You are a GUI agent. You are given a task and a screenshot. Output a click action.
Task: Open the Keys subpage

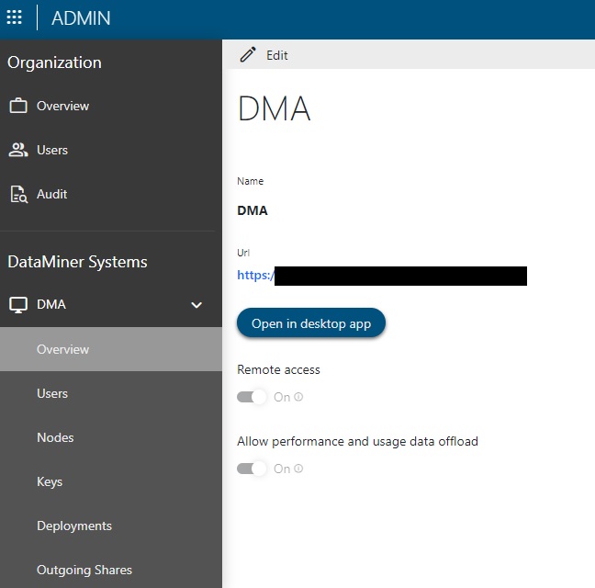111,481
